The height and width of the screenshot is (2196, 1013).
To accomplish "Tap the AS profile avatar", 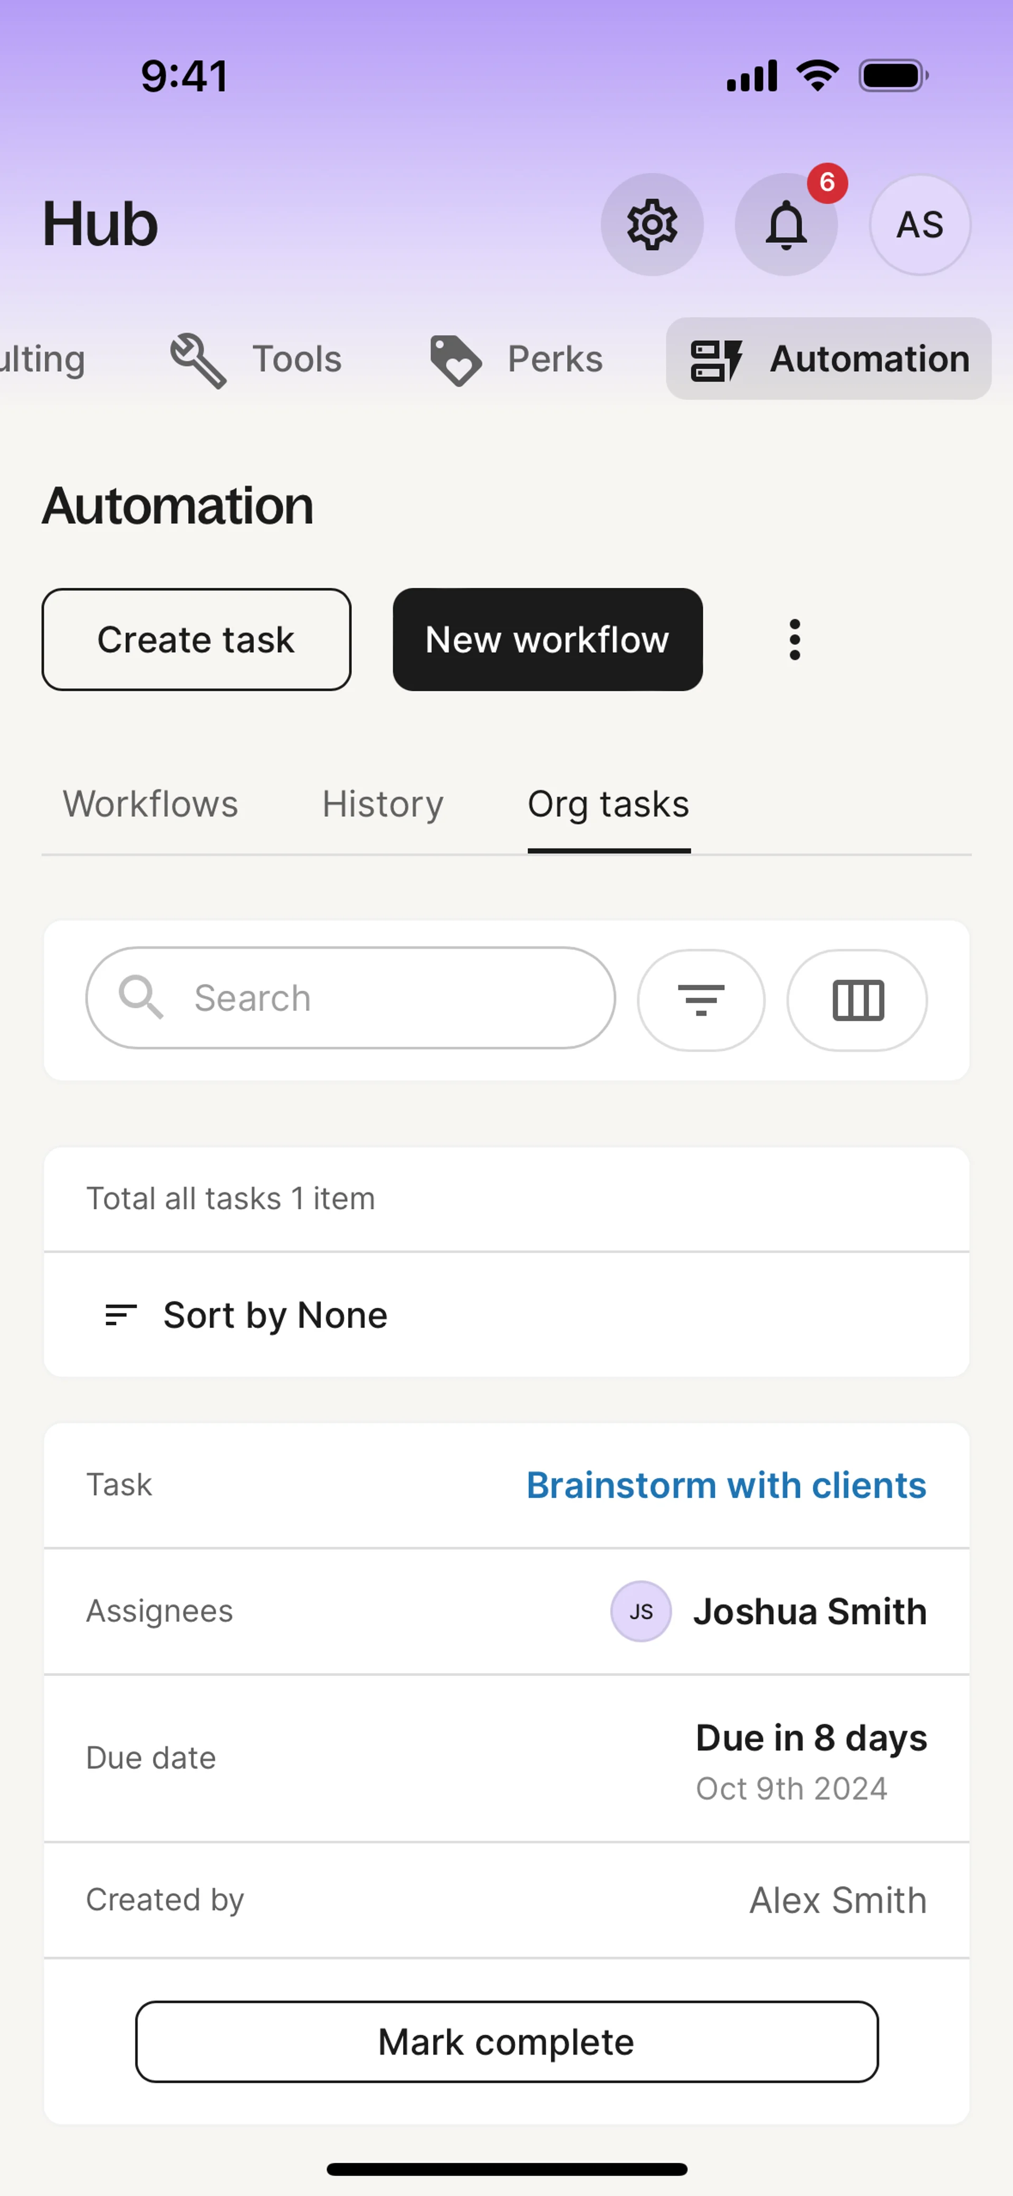I will click(x=919, y=224).
